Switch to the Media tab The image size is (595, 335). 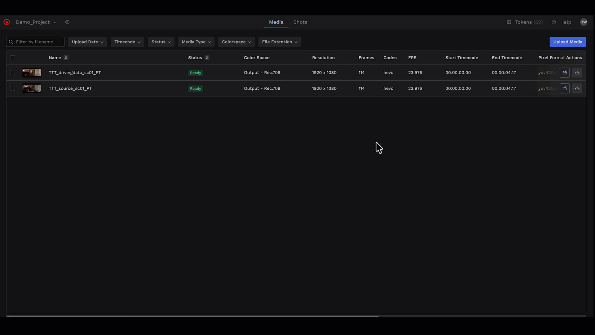(276, 22)
